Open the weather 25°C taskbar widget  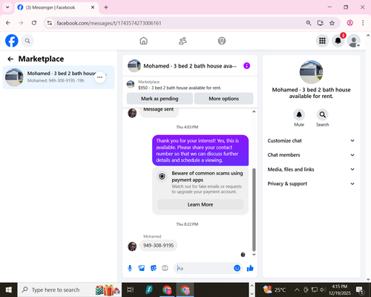[x=275, y=290]
